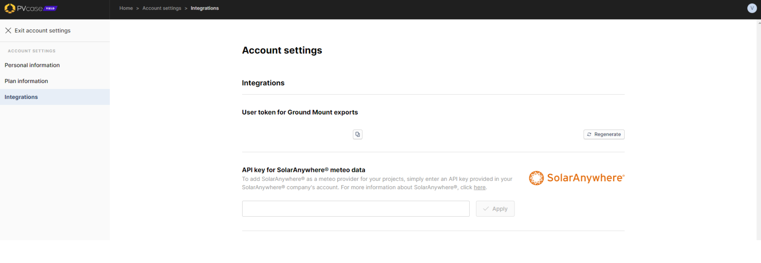Regenerate the Ground Mount user token
Screen dimensions: 761x263
604,134
